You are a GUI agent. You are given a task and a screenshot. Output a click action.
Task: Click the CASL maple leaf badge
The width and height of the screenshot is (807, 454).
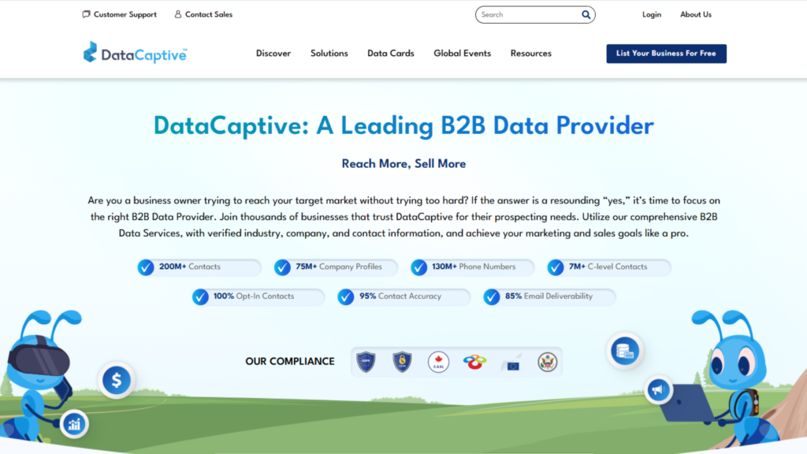[438, 362]
